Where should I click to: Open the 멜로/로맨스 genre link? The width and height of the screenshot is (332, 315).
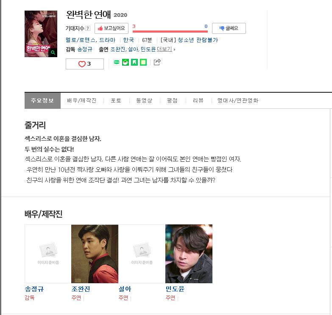81,40
